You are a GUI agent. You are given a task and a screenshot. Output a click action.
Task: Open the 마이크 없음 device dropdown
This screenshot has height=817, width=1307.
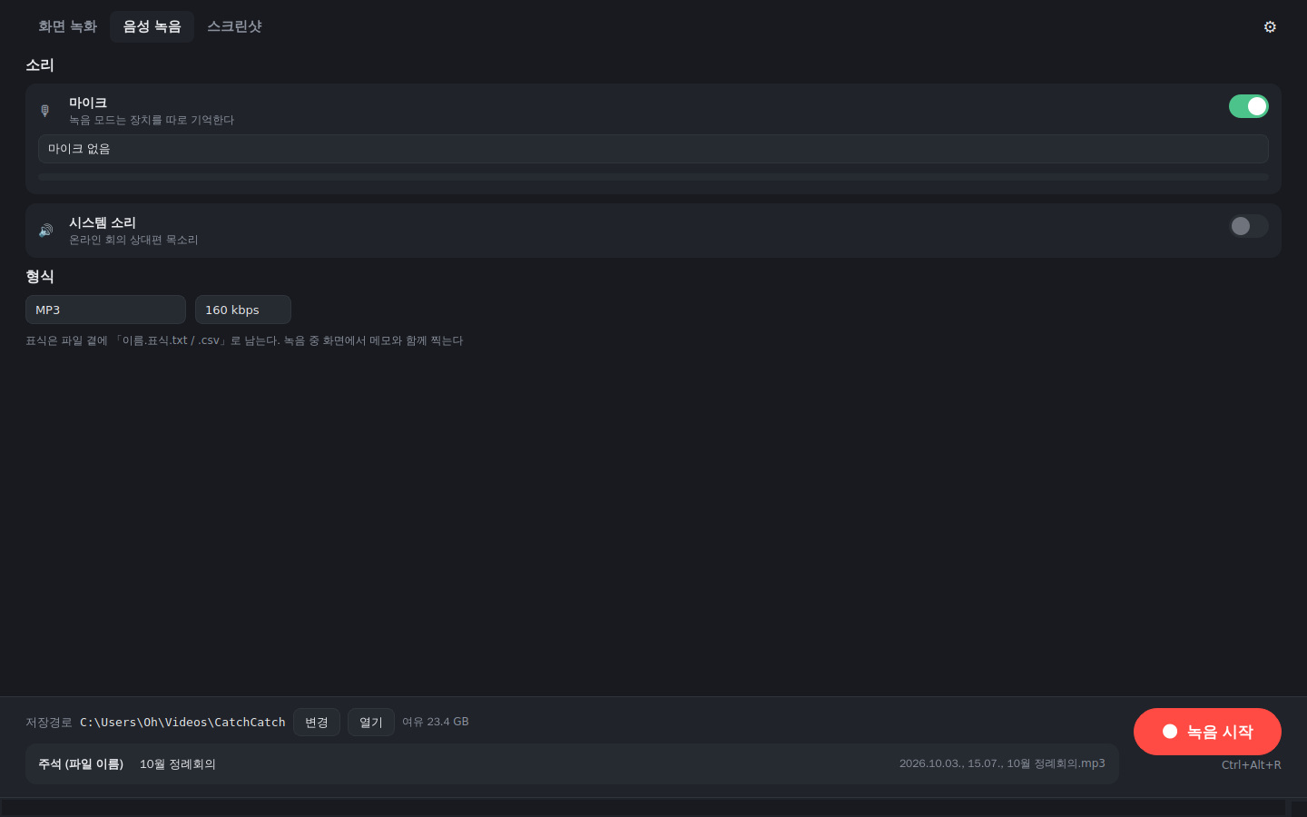[653, 149]
